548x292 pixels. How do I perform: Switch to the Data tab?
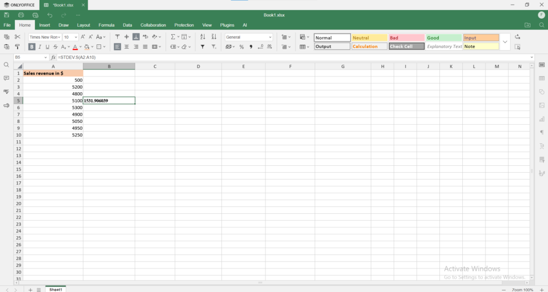pos(127,25)
